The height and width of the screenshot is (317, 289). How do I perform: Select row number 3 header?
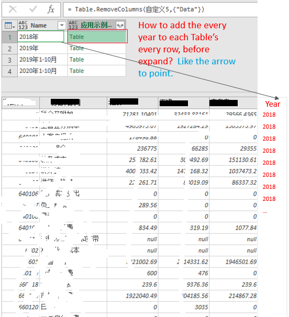9,60
